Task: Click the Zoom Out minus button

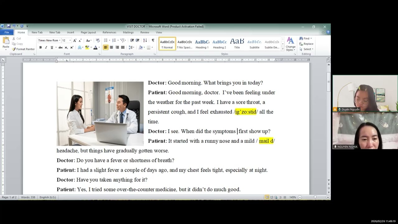Action: [300, 197]
